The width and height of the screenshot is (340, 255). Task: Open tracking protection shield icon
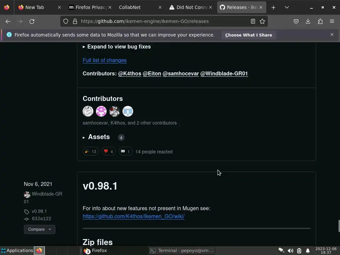66,21
